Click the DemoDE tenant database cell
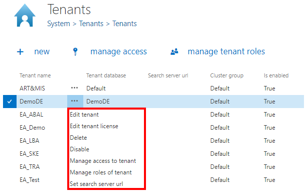 (98, 102)
